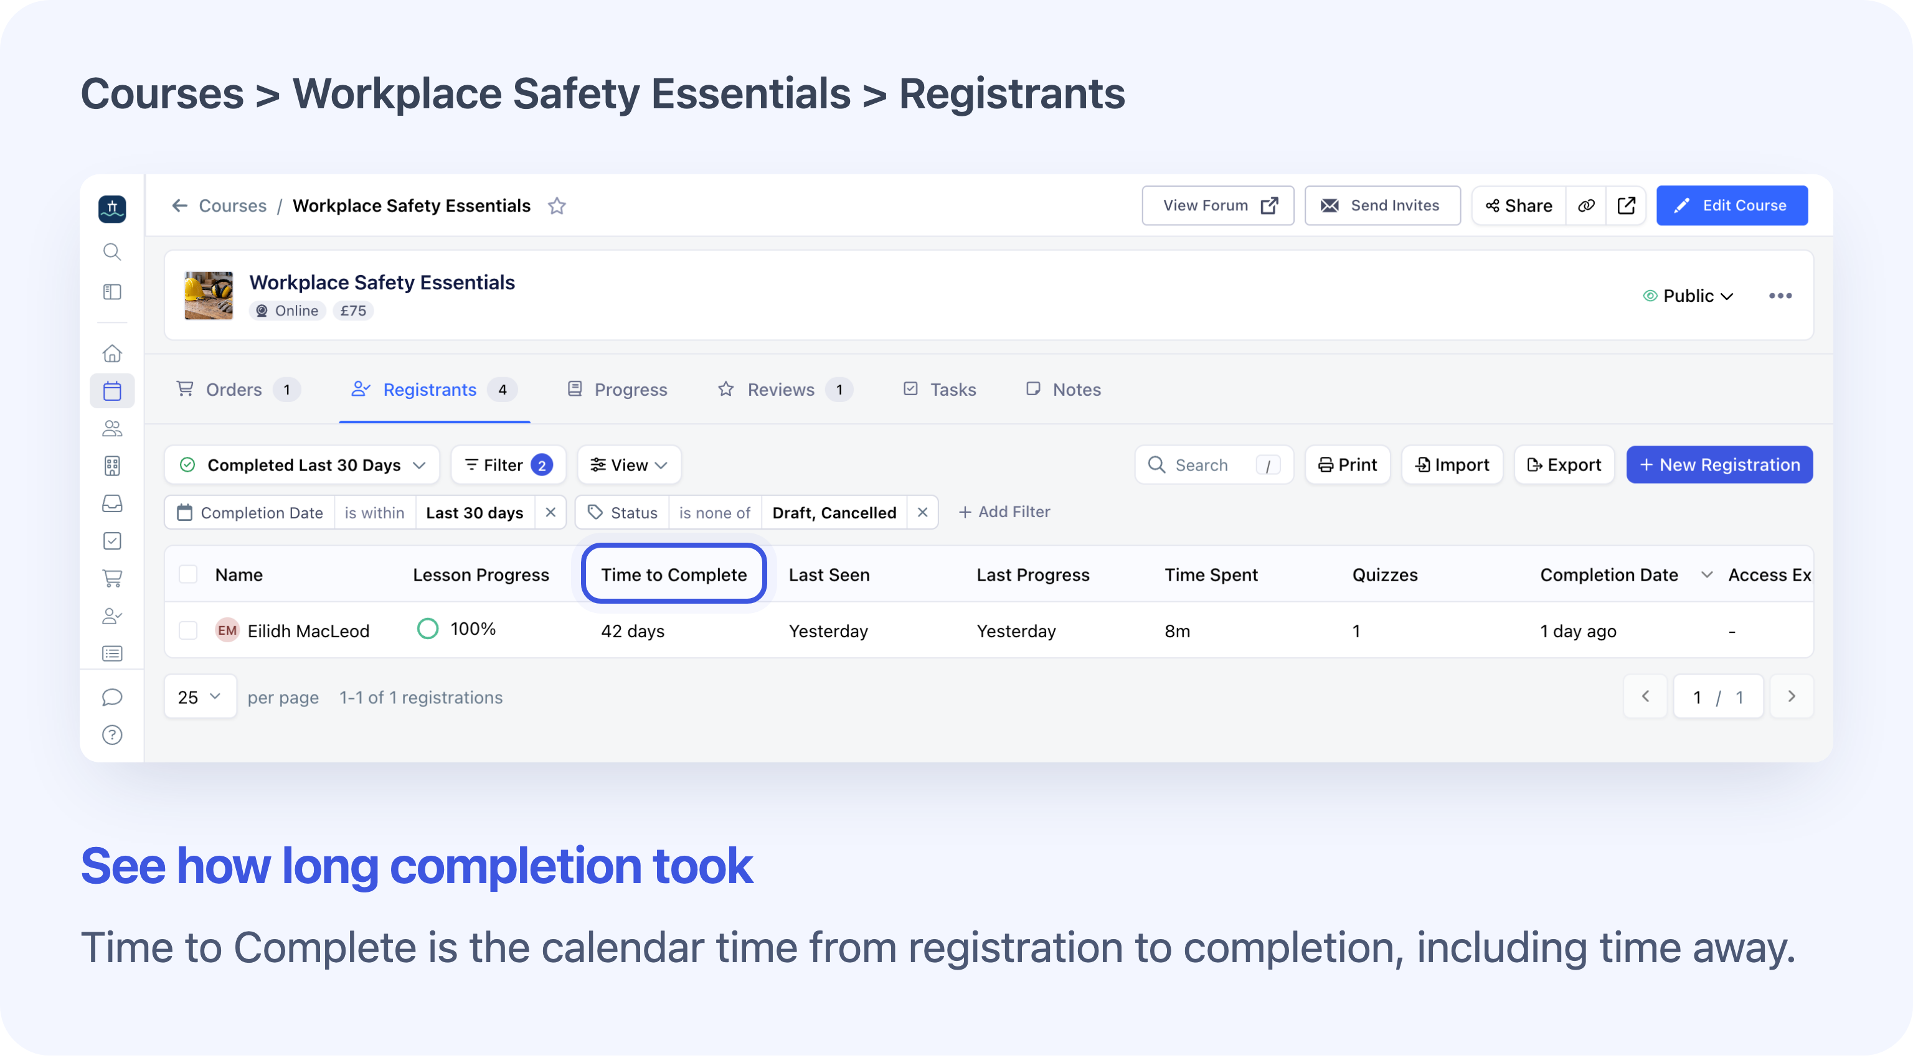This screenshot has height=1058, width=1913.
Task: Click the Share button
Action: [1519, 206]
